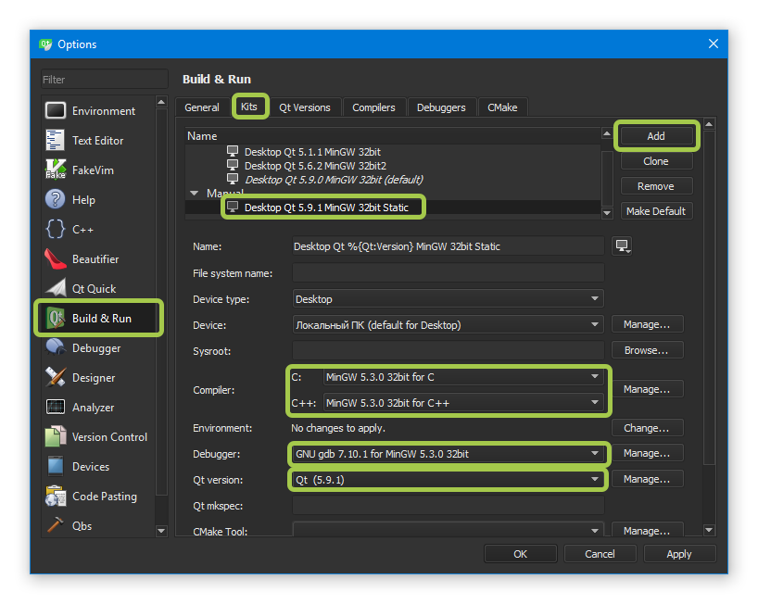Confirm with the OK button
Screen dimensions: 758x604
point(520,554)
